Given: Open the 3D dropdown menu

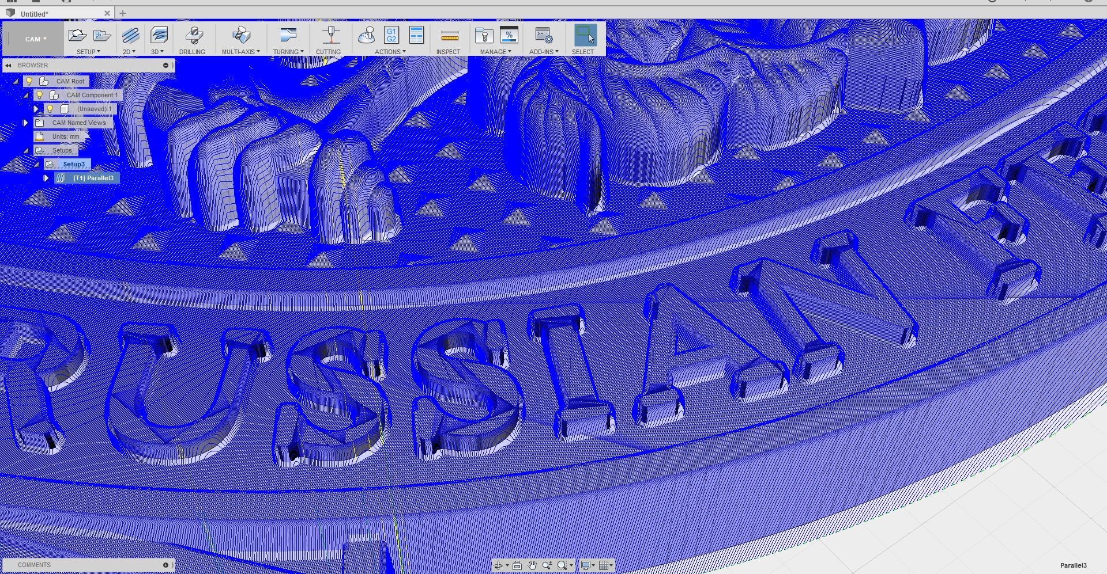Looking at the screenshot, I should pyautogui.click(x=157, y=52).
